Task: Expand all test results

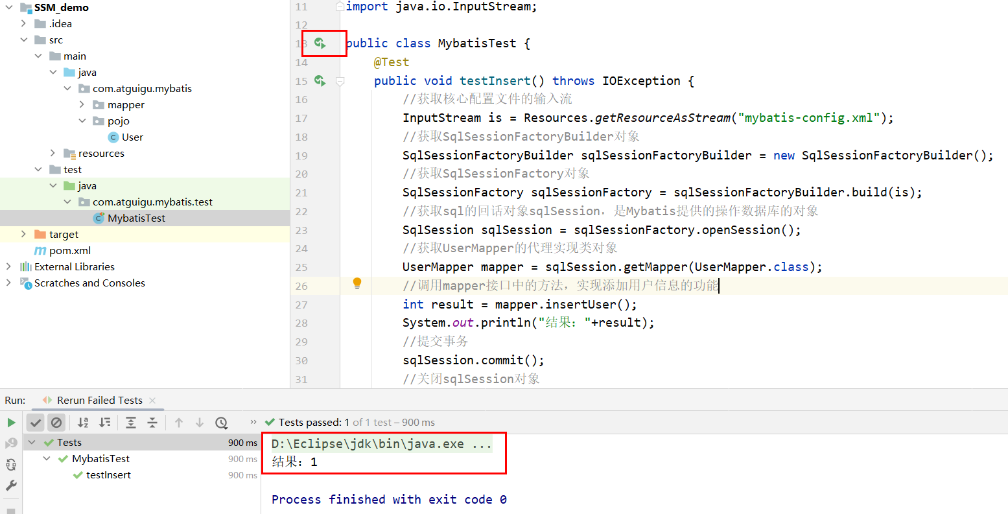Action: point(131,423)
